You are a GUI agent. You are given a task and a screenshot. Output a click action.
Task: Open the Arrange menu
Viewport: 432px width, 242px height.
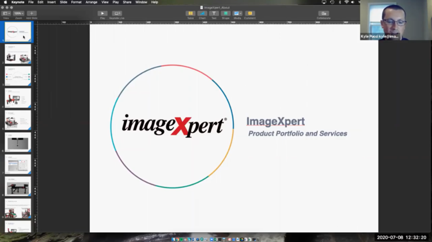(x=91, y=2)
